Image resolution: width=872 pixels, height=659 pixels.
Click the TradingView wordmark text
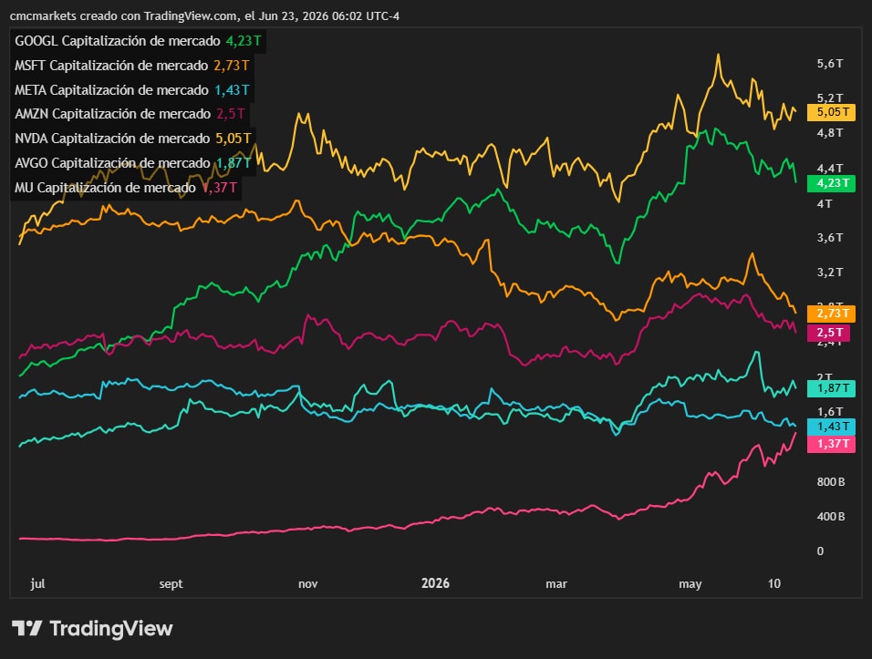[111, 628]
